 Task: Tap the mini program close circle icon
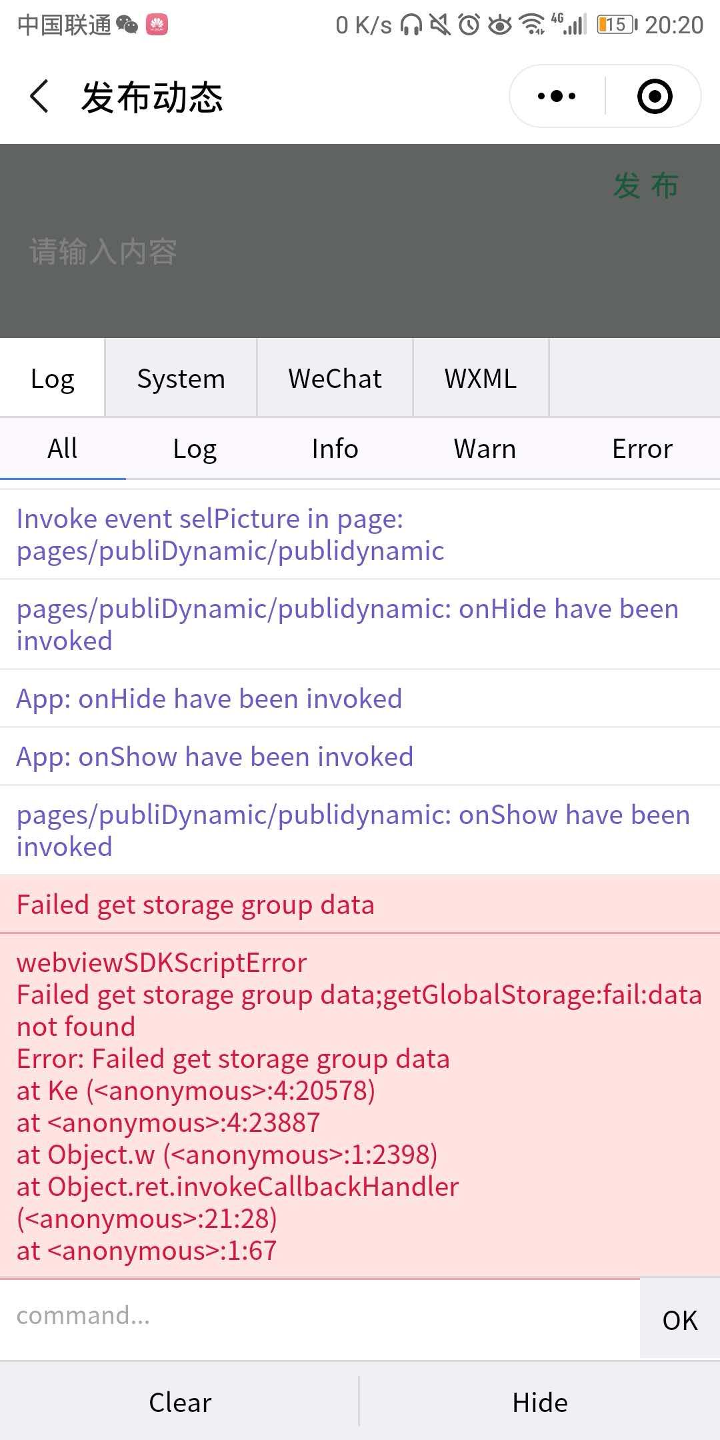(x=655, y=96)
